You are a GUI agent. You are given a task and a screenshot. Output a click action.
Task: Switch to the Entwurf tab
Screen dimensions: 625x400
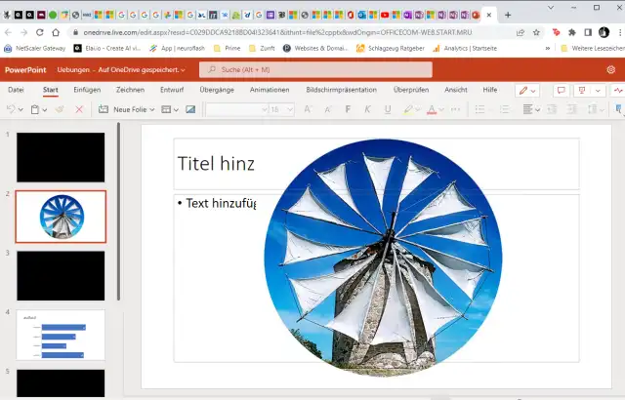[x=172, y=90]
